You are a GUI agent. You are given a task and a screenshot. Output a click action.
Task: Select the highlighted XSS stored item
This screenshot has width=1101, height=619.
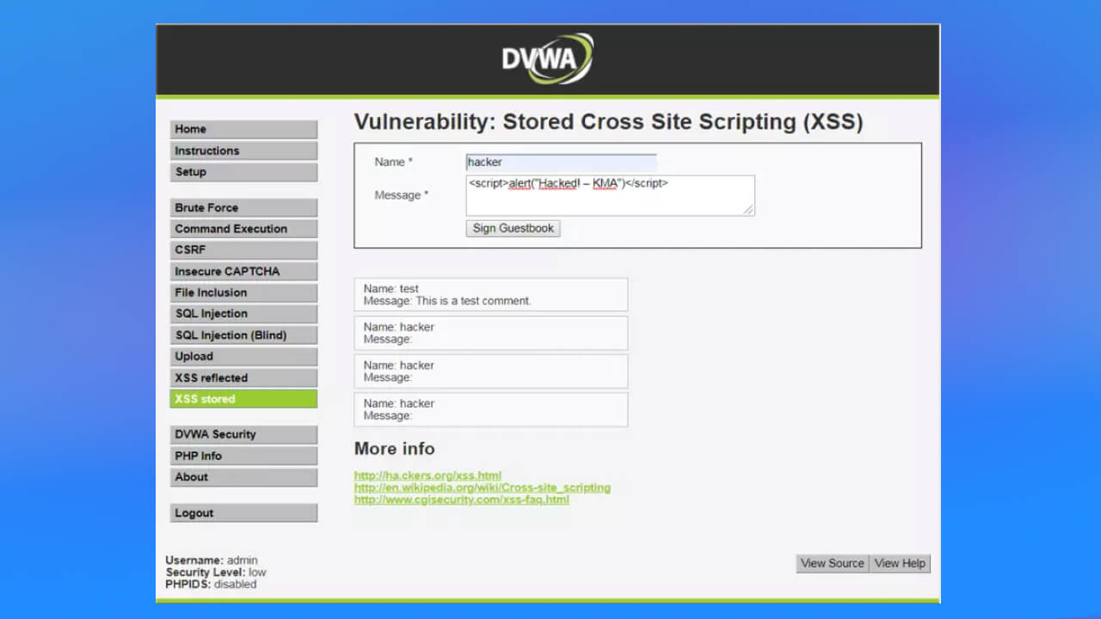243,399
